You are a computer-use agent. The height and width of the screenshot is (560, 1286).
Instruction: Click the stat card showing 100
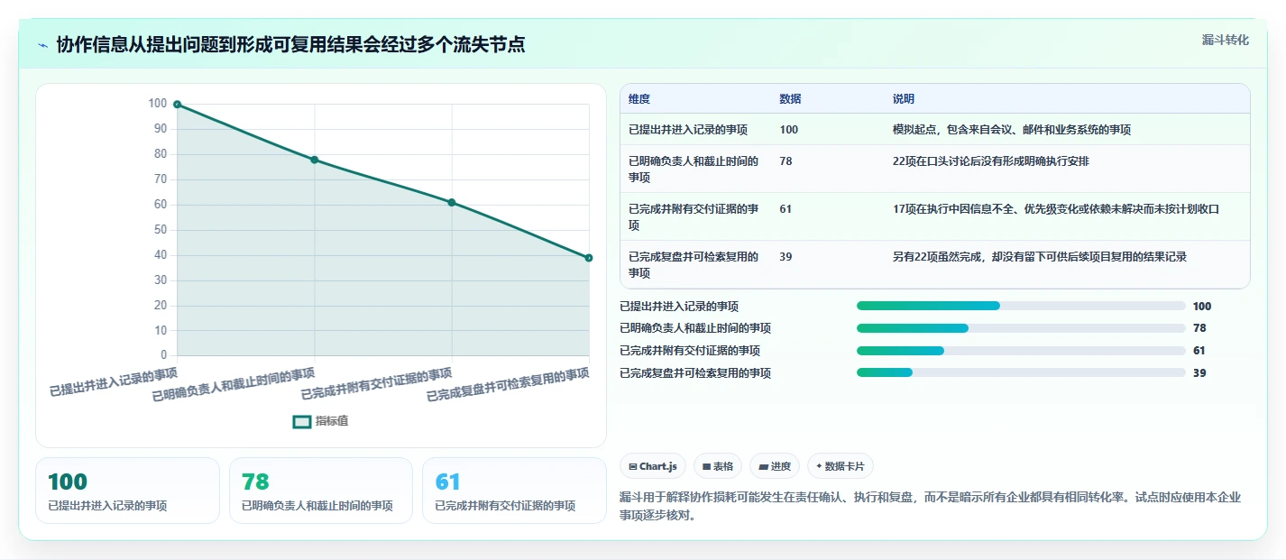pyautogui.click(x=127, y=491)
